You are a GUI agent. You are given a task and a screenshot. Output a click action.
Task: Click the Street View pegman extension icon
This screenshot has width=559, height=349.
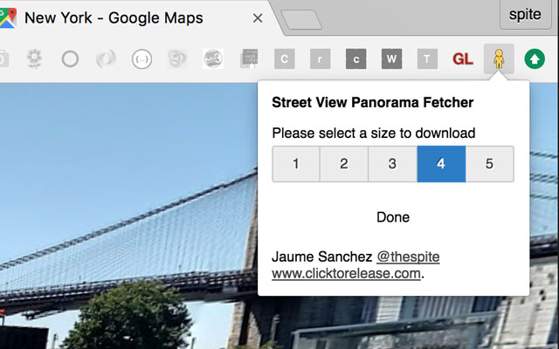tap(499, 58)
